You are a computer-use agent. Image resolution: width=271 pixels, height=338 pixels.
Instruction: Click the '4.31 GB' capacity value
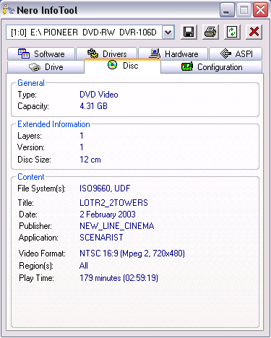click(93, 106)
